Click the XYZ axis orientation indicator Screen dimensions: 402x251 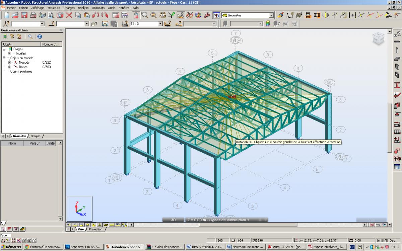[x=79, y=208]
